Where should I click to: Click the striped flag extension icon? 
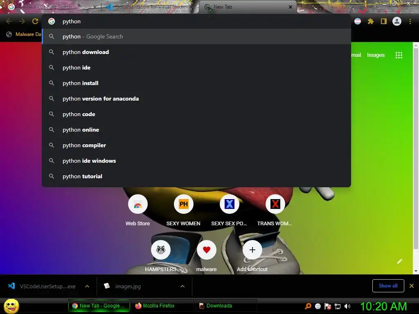358,21
